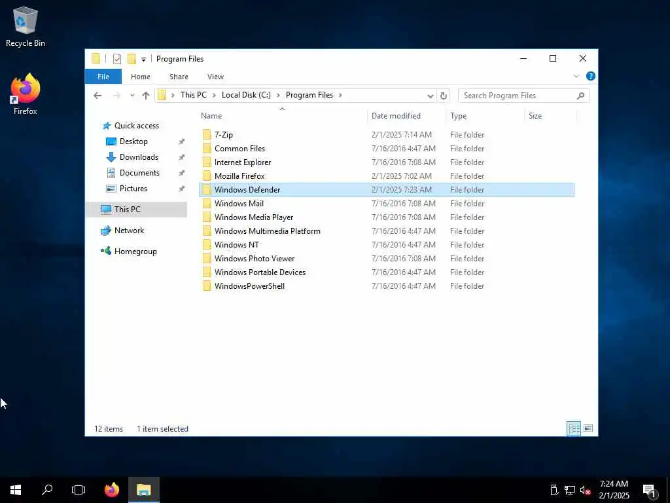Expand the chevron after Local Disk (C:) breadcrumb
The width and height of the screenshot is (670, 503).
coord(278,95)
